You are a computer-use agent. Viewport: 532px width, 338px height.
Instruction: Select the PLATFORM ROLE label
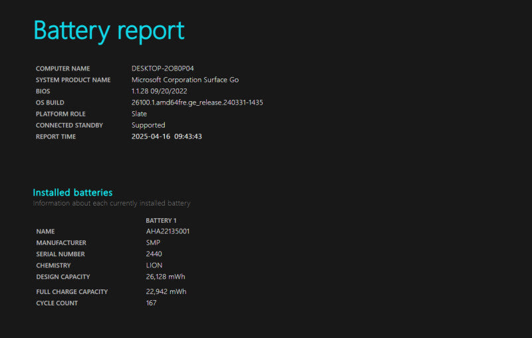[x=61, y=114]
